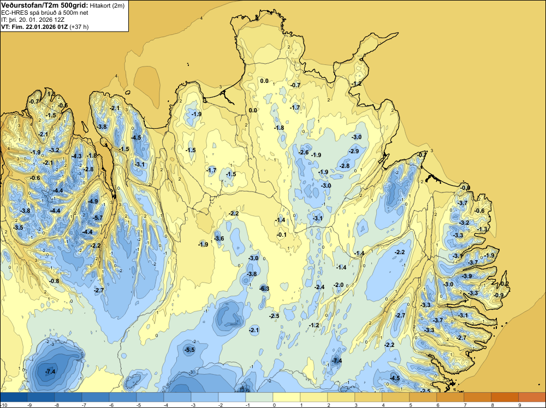546x408 pixels.
Task: Click the -2.6 temperature value on the map
Action: pos(304,152)
